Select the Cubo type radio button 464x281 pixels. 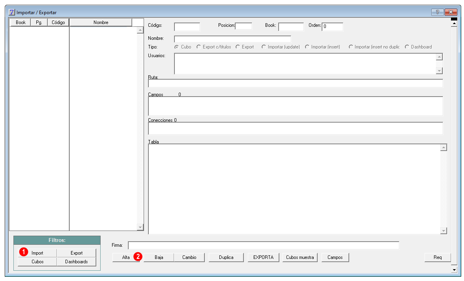coord(177,47)
